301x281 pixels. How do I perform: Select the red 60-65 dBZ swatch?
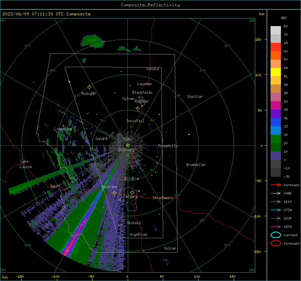tap(276, 47)
